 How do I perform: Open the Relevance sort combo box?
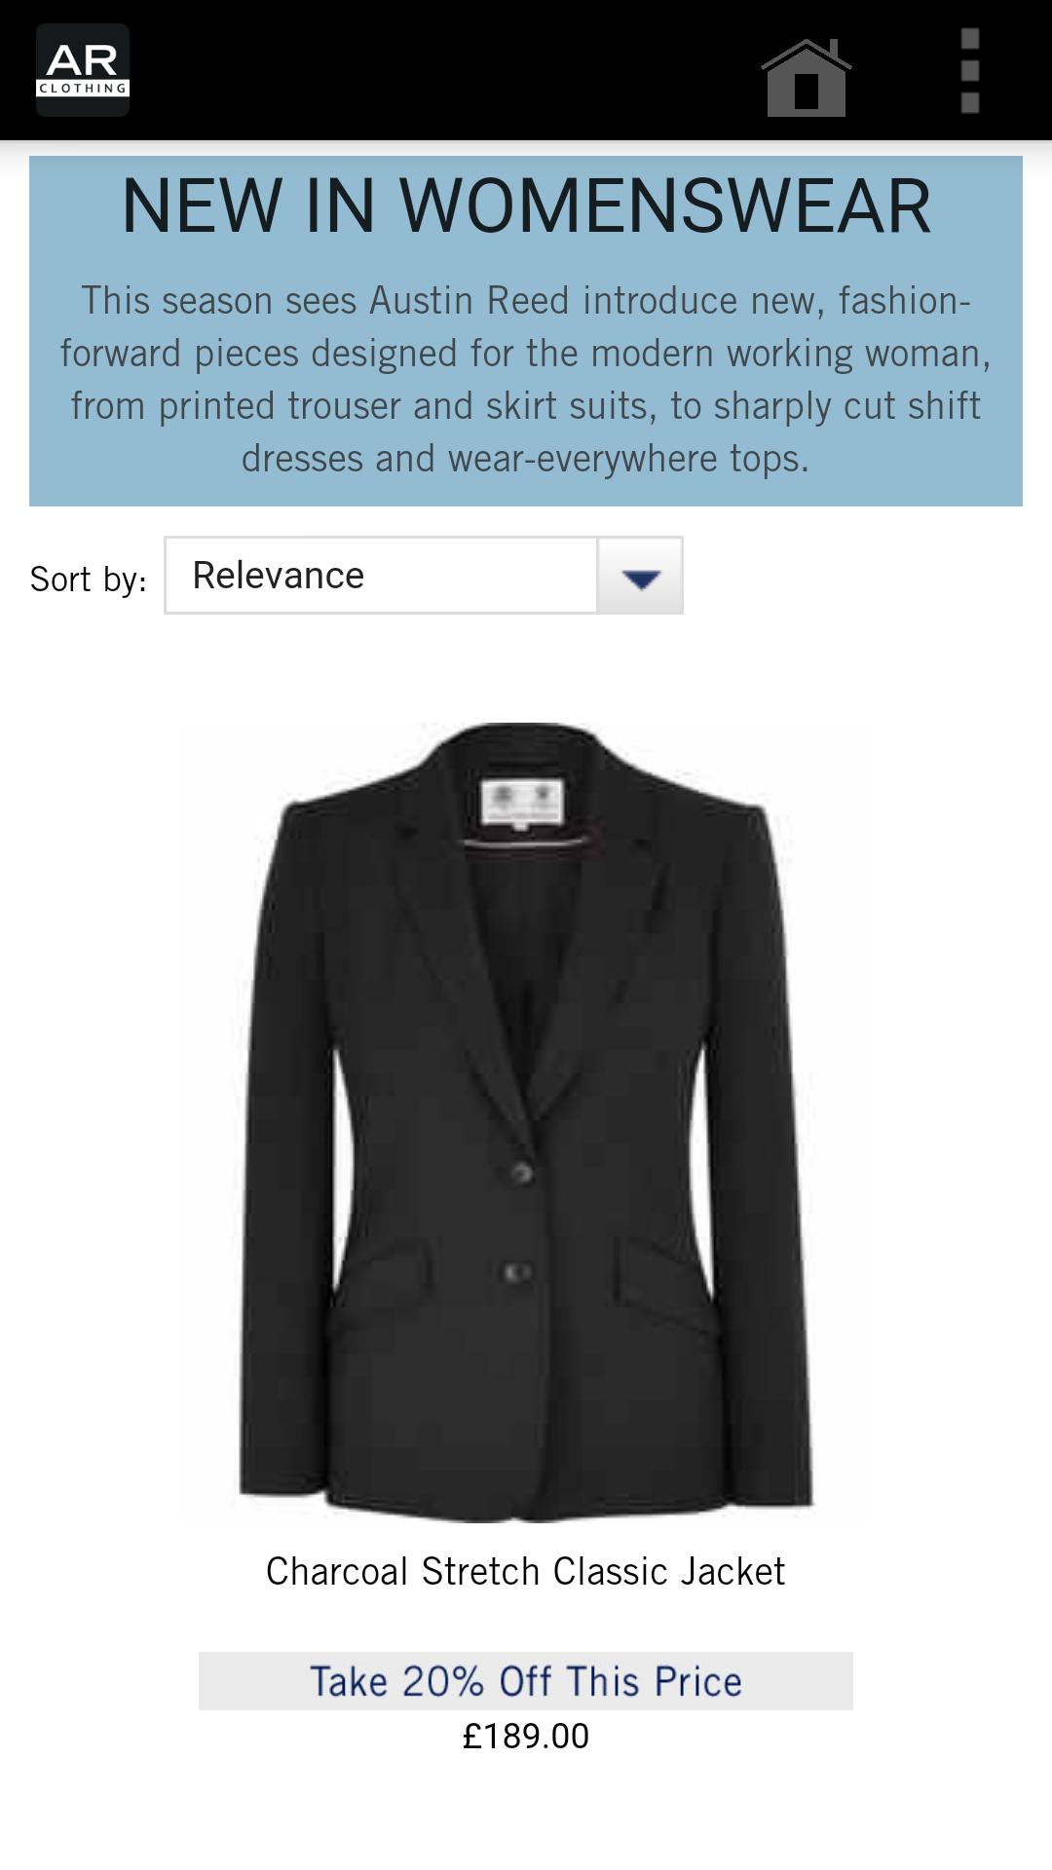(424, 576)
